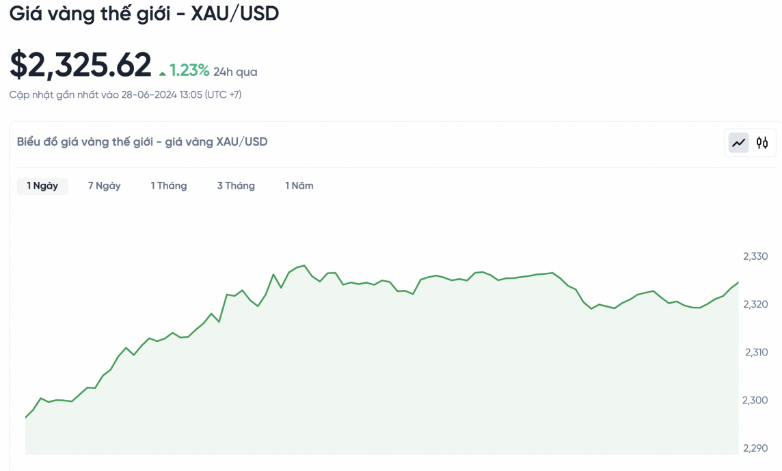Click the Cập nhật gần nhất timestamp
This screenshot has width=782, height=471.
point(125,95)
